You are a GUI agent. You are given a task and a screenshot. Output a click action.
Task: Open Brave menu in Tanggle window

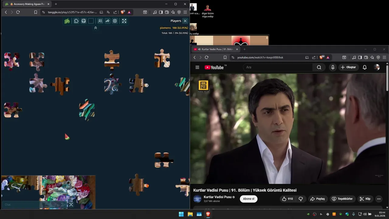[x=185, y=12]
